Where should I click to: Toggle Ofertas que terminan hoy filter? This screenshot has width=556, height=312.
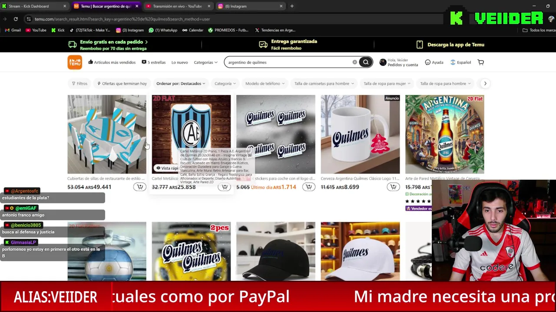[x=122, y=84]
